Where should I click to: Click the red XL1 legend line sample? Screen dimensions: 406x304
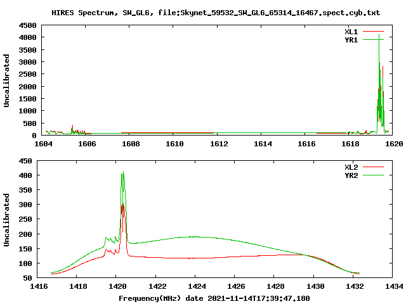coord(373,32)
